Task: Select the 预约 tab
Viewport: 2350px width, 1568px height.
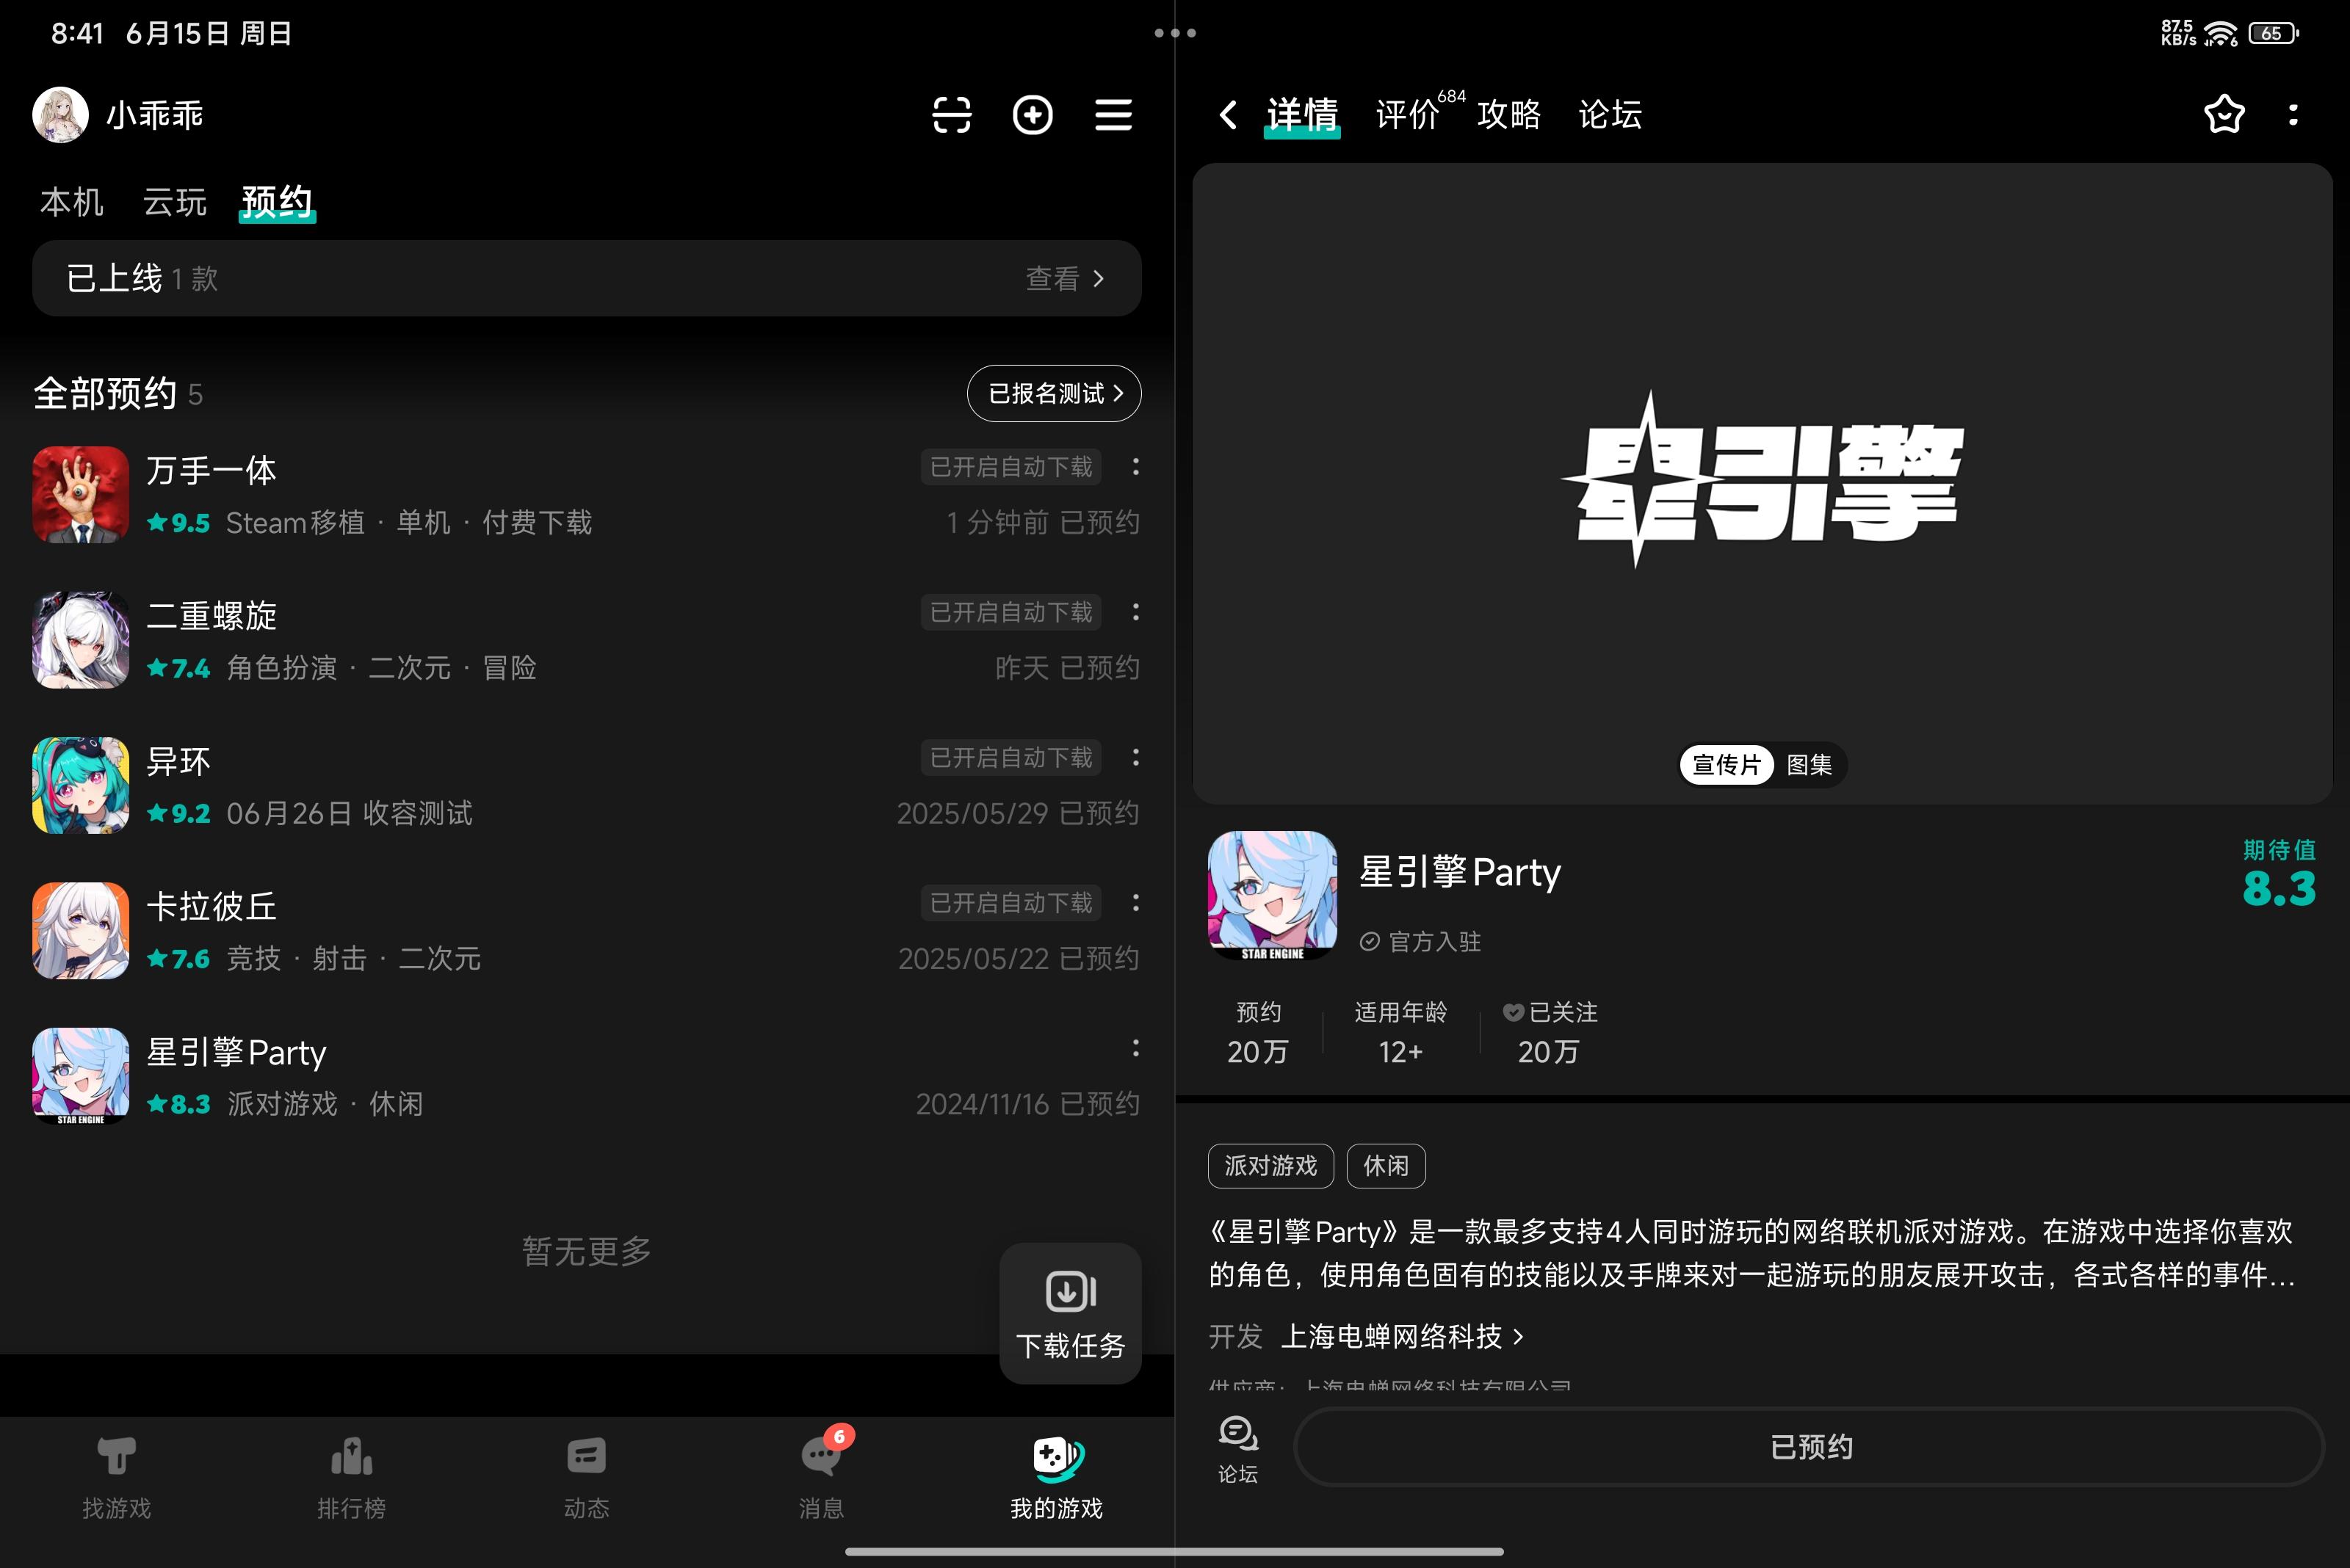Action: [277, 202]
